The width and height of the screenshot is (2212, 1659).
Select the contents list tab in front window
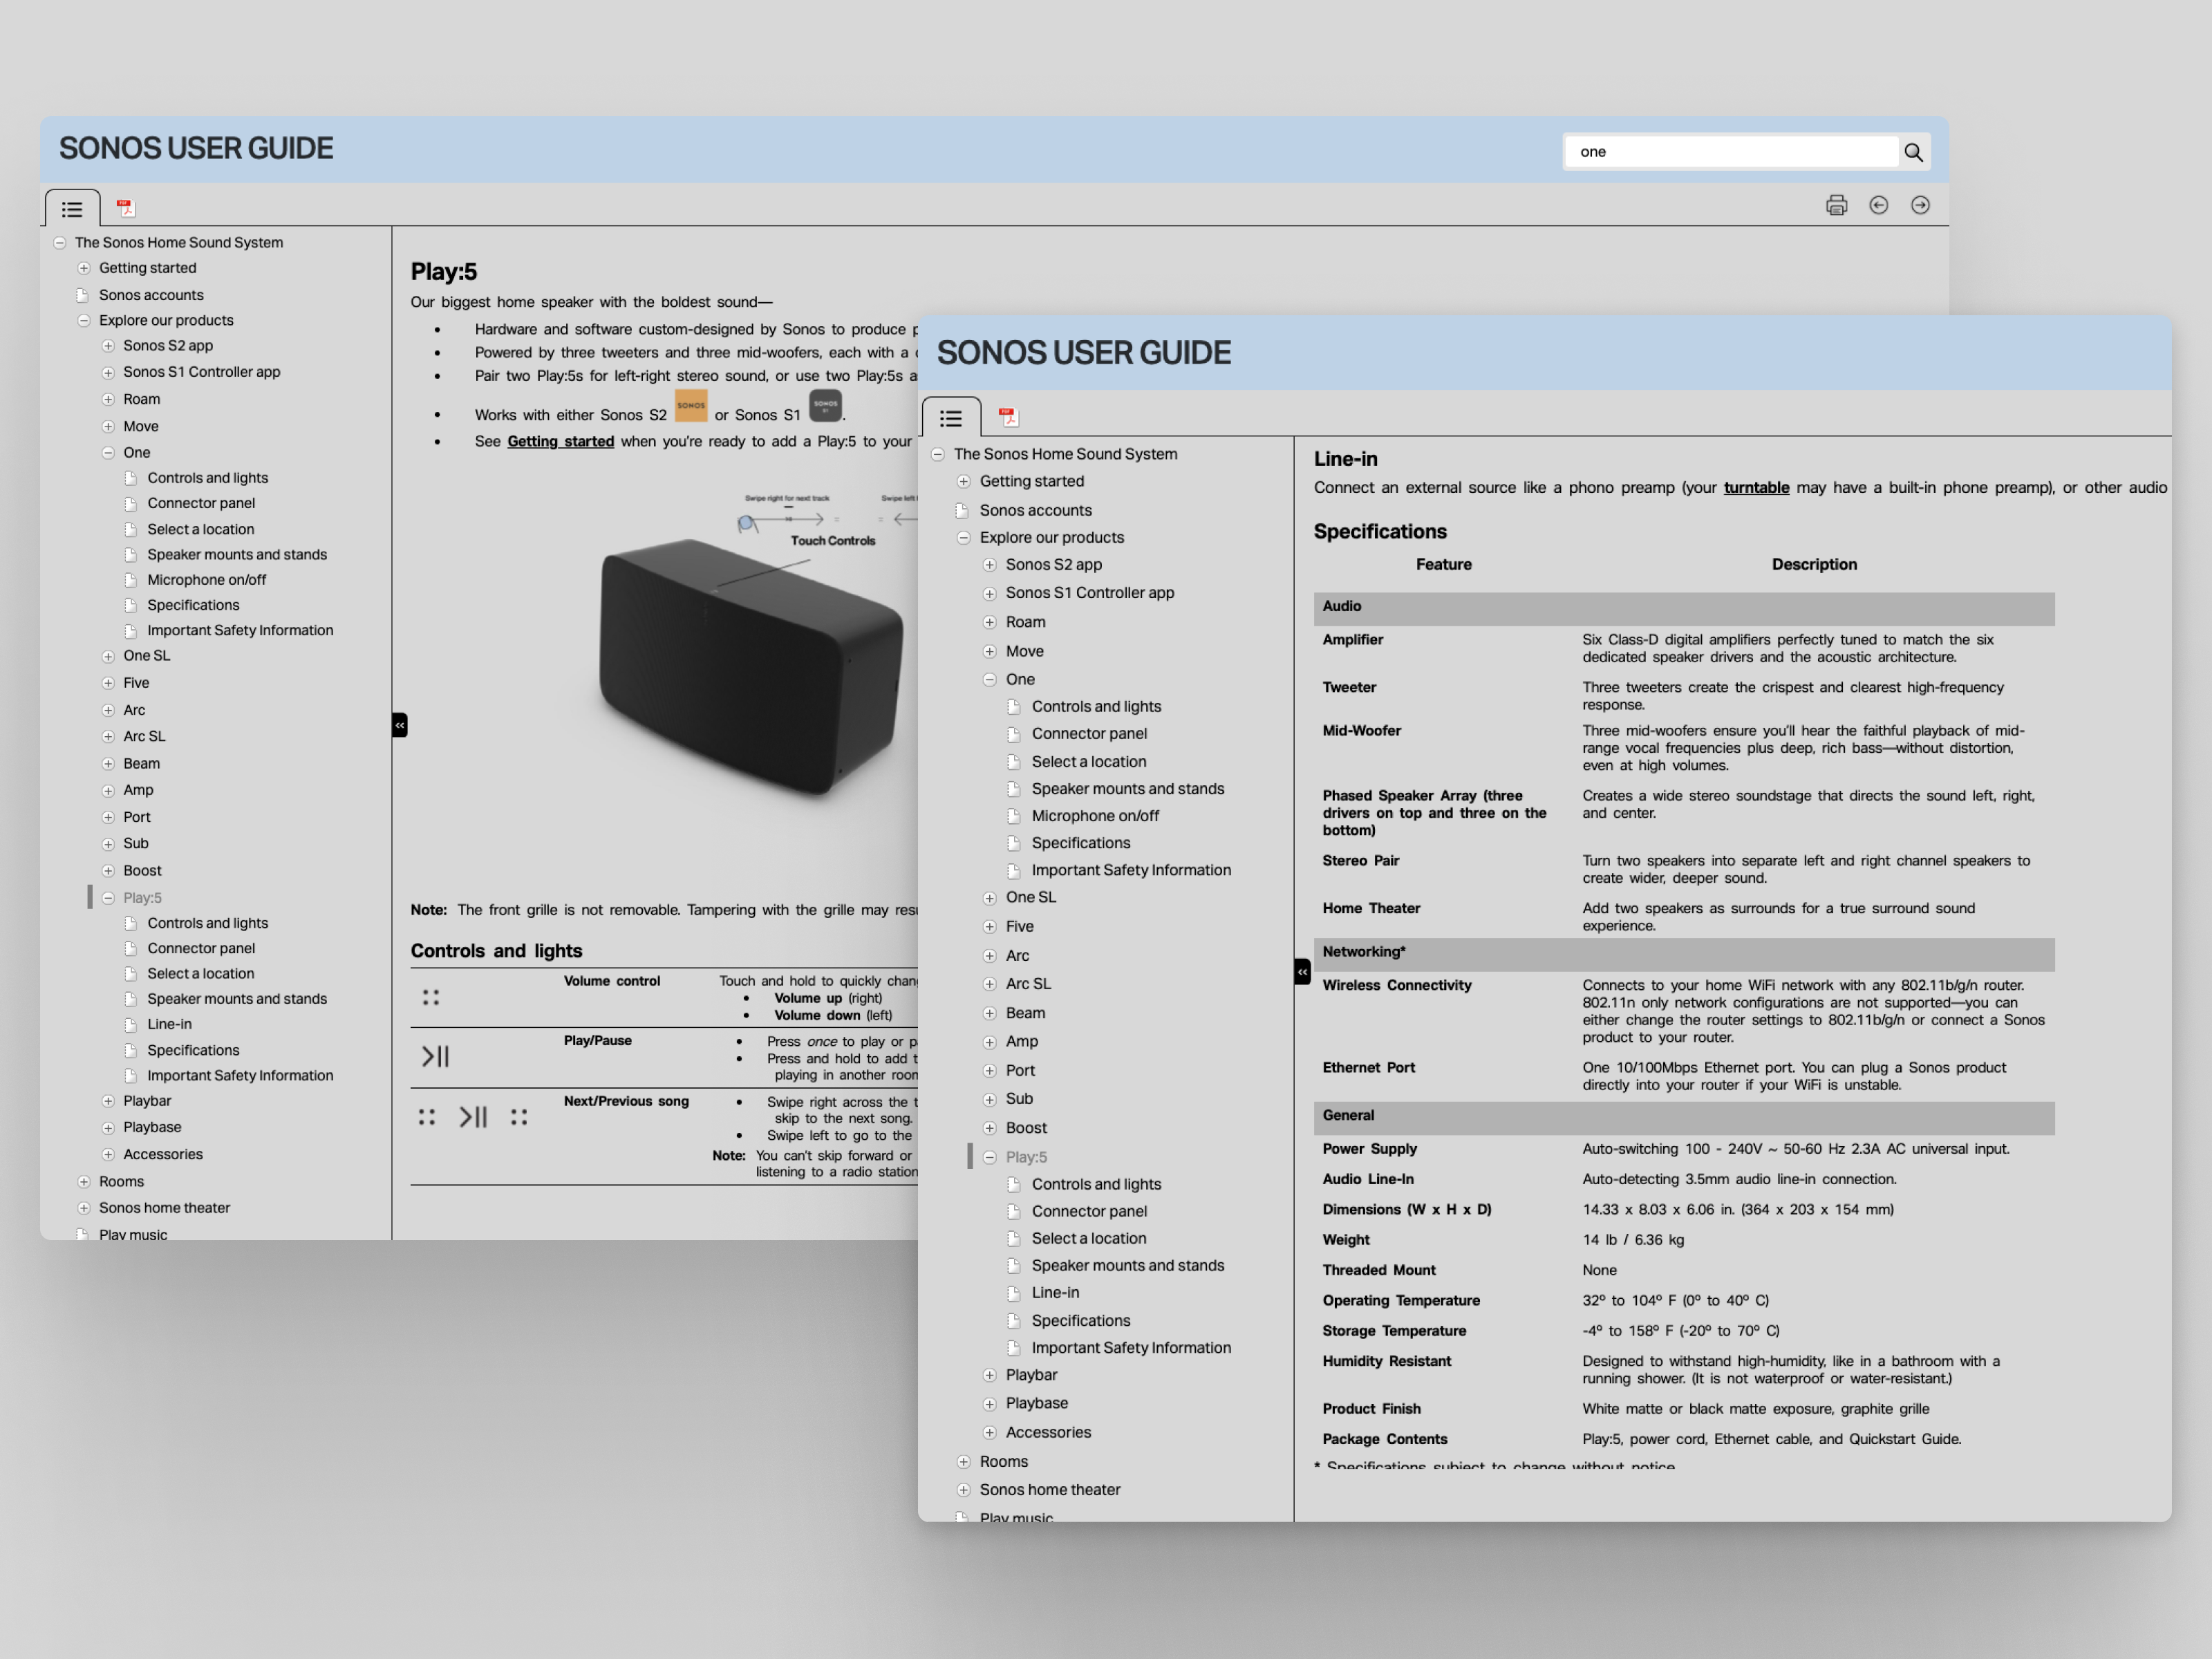pyautogui.click(x=950, y=418)
